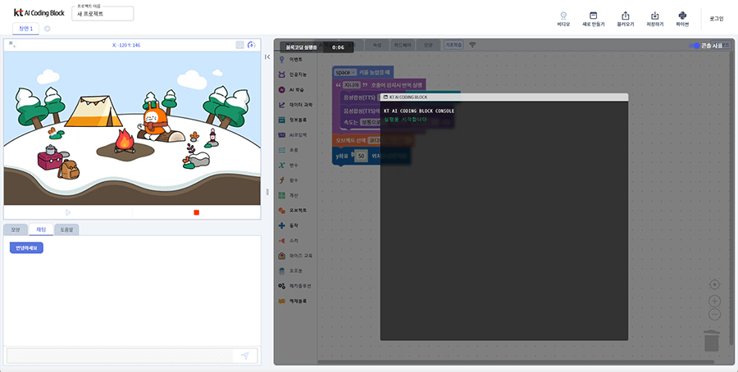The height and width of the screenshot is (372, 738).
Task: Toggle the 콘솔 사용 switch
Action: coord(695,46)
